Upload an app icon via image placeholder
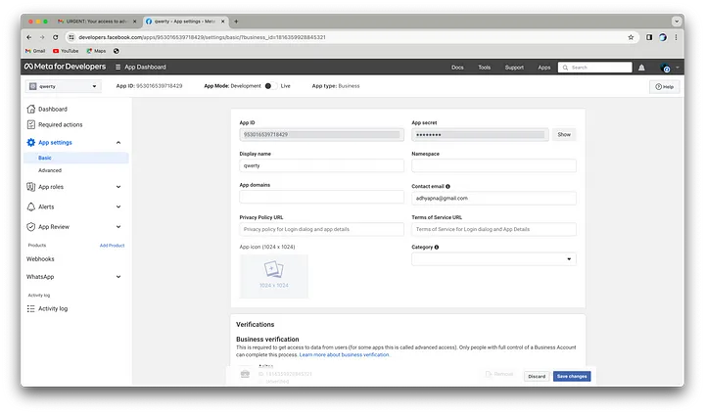The width and height of the screenshot is (705, 414). (274, 276)
